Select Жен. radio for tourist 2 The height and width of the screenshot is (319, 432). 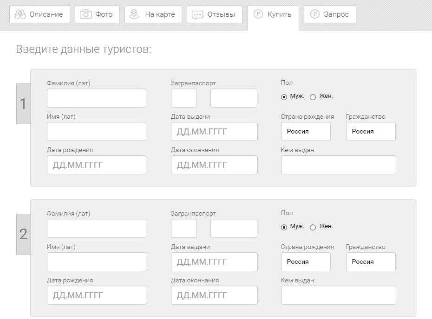313,227
